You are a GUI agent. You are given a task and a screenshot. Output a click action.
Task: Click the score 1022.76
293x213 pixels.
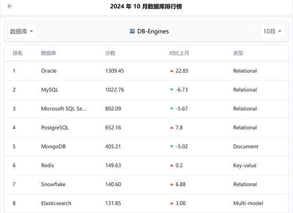click(x=114, y=90)
